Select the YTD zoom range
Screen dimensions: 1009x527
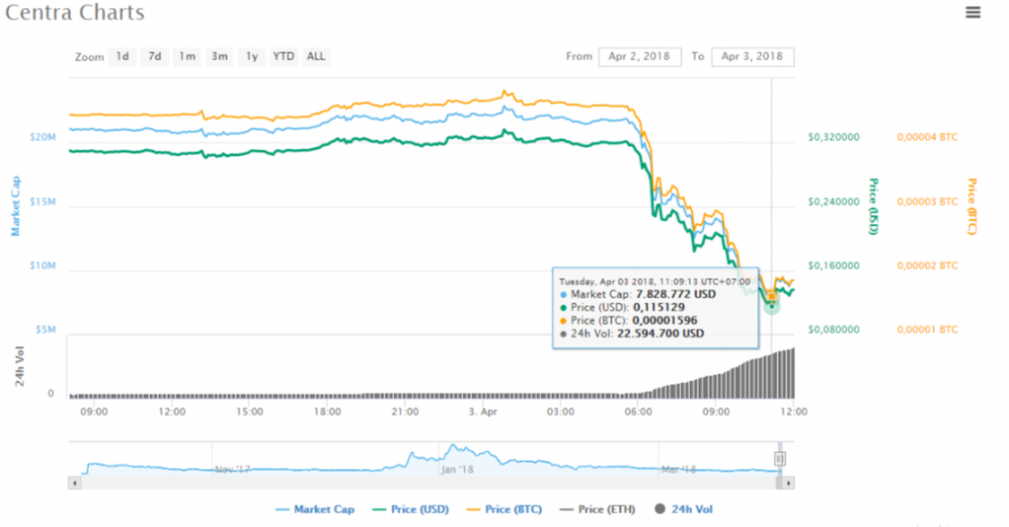pos(283,56)
